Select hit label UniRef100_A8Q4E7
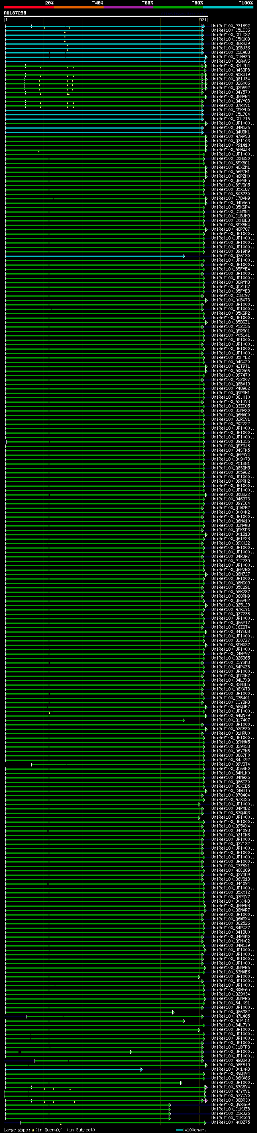 click(x=230, y=707)
